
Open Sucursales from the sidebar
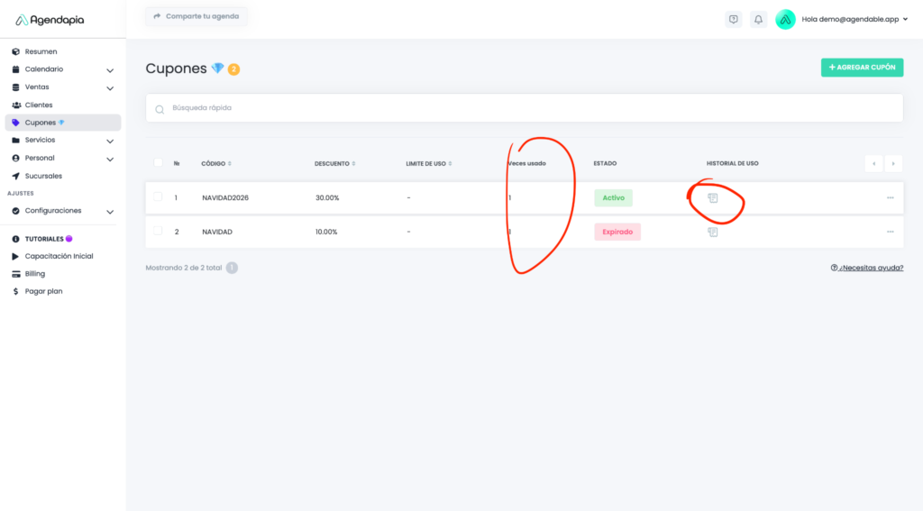pyautogui.click(x=43, y=176)
